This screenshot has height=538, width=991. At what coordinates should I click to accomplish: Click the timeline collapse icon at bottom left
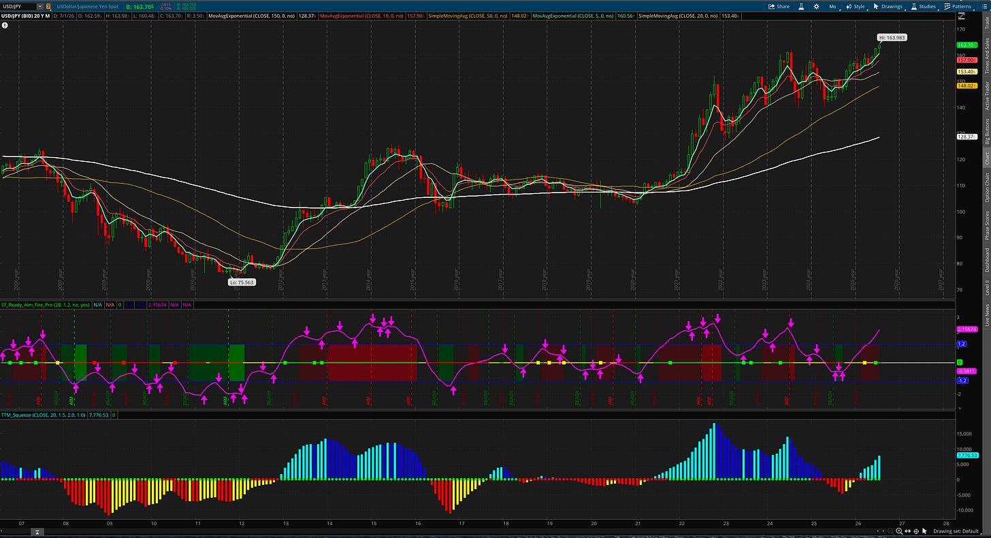(38, 532)
